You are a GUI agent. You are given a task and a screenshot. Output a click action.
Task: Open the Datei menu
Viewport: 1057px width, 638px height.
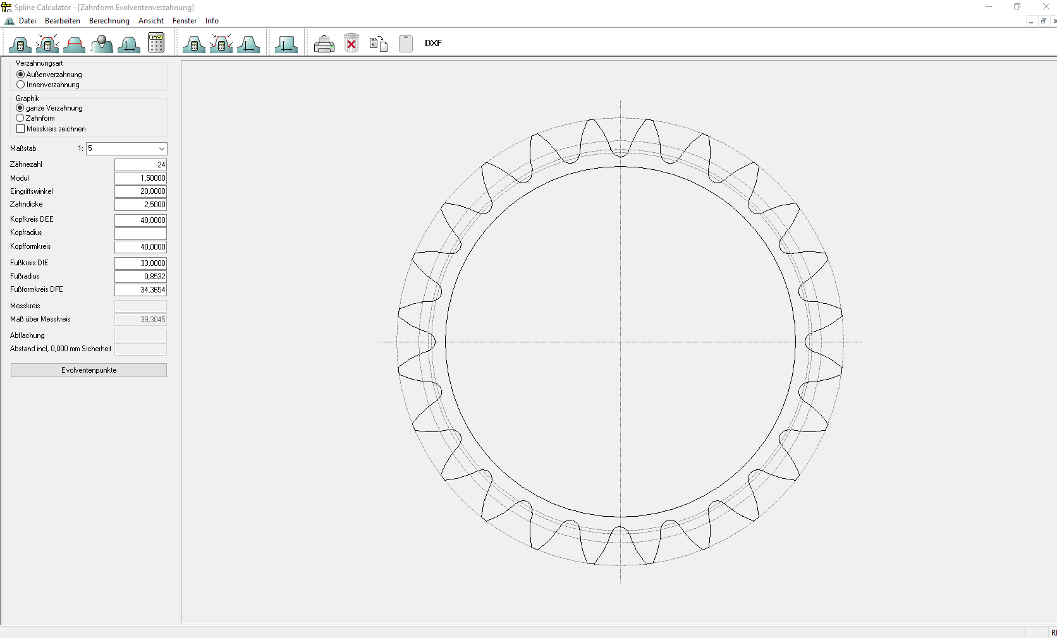(27, 21)
